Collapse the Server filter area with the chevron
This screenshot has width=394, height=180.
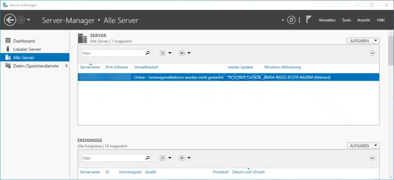point(372,53)
